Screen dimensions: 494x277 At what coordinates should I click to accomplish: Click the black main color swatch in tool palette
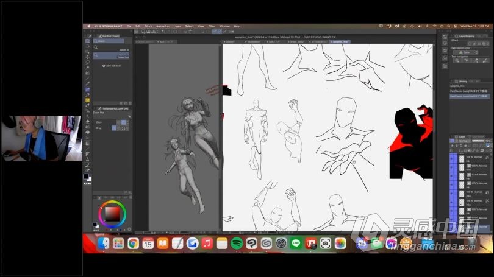point(86,177)
